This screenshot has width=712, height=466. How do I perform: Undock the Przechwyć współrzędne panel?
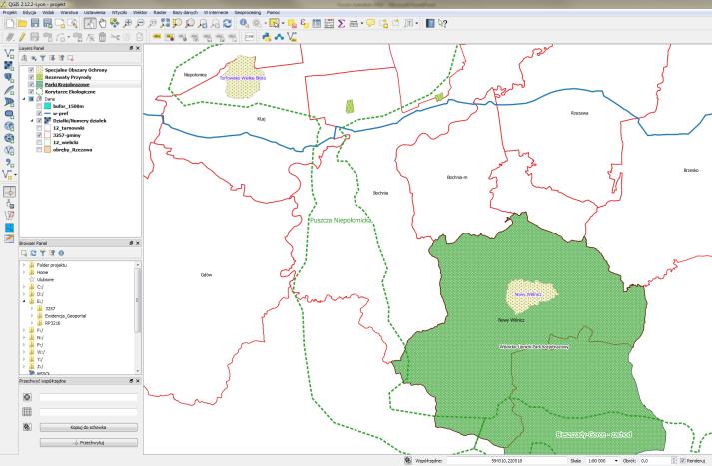pos(131,381)
